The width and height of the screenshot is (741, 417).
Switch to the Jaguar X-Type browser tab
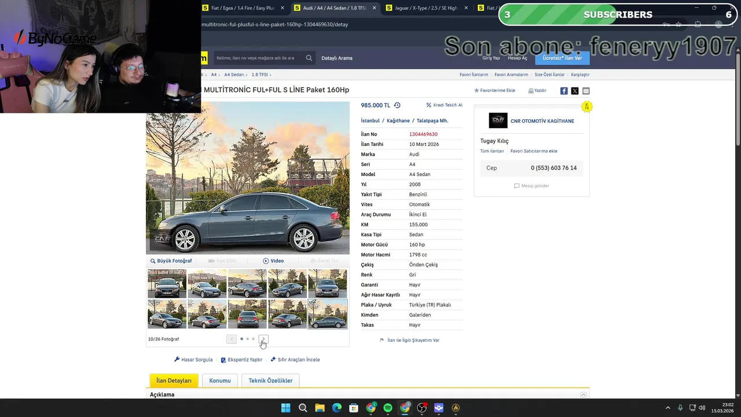[x=426, y=8]
